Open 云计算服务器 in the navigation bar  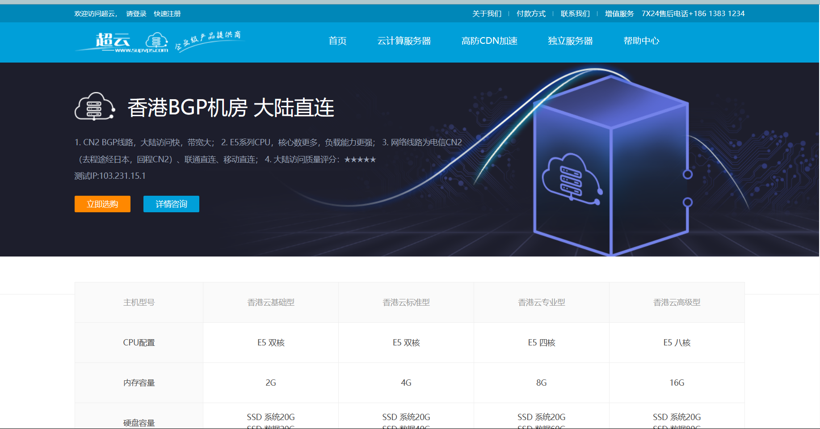[404, 41]
